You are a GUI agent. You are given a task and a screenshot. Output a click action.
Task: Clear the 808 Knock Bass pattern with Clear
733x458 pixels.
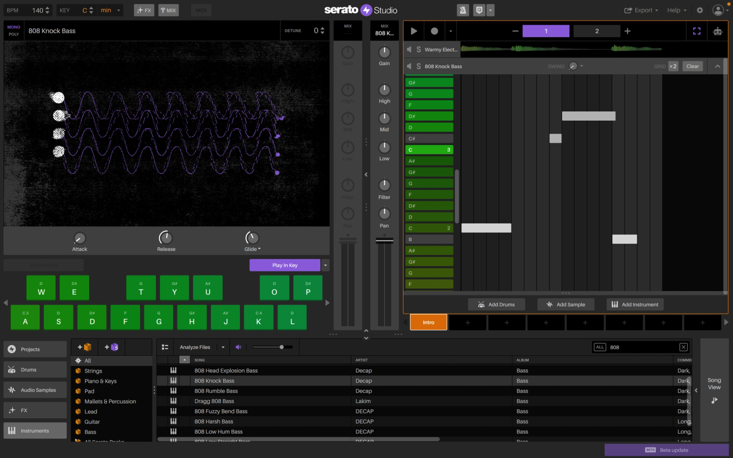point(692,66)
